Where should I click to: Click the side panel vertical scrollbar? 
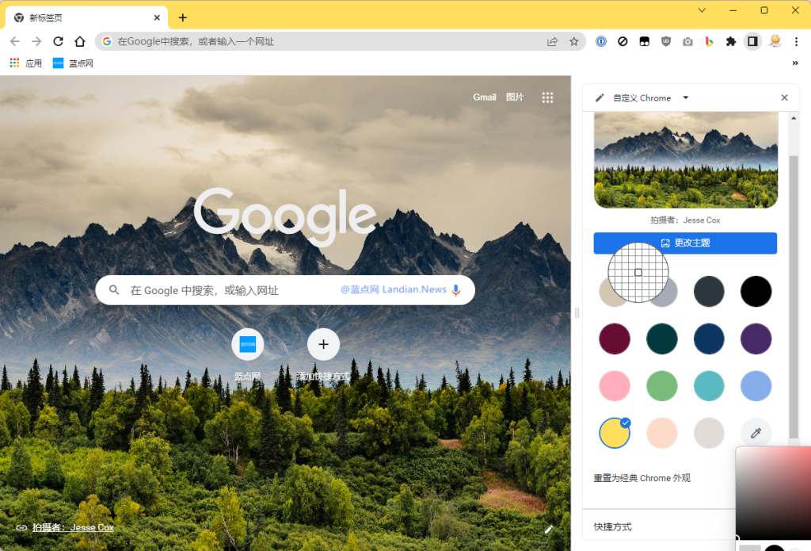tap(794, 297)
